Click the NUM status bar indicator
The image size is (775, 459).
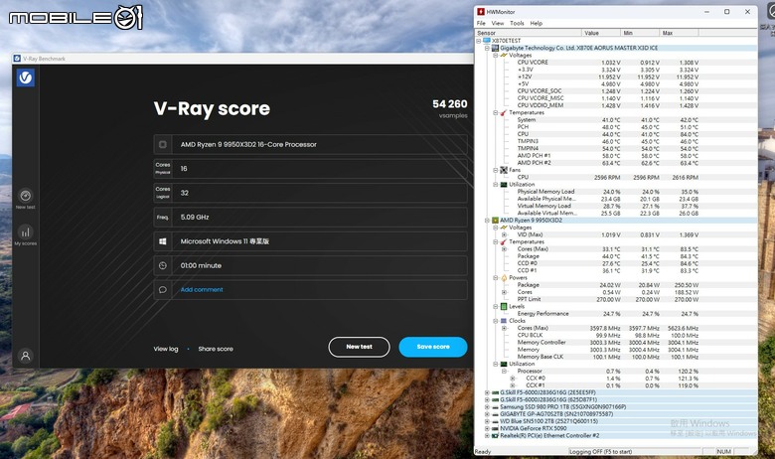point(723,452)
